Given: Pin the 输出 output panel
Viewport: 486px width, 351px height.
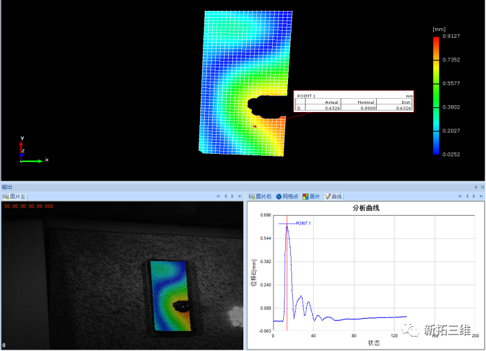Looking at the screenshot, I should pyautogui.click(x=476, y=187).
